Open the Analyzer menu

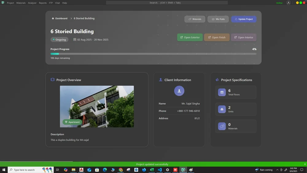32,3
